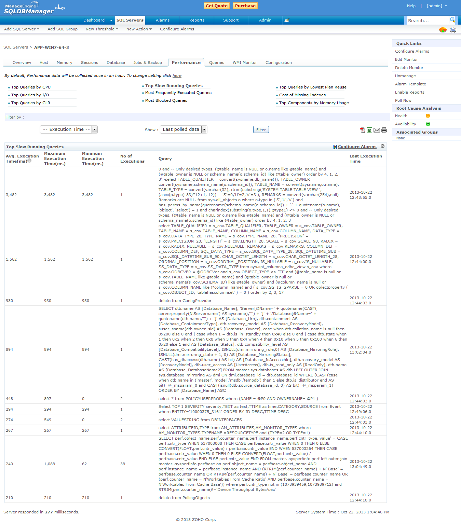Go to the Dashboard tab
Screen dimensions: 461x524
[x=94, y=20]
